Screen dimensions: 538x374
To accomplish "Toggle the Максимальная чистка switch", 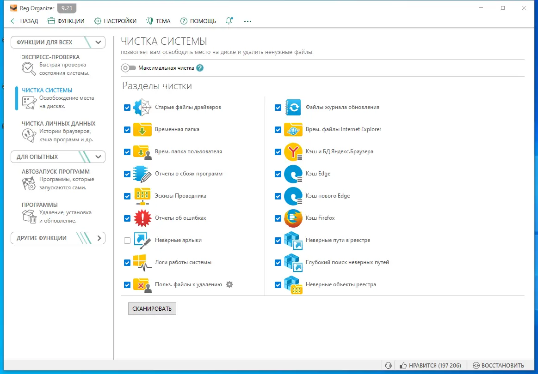I will click(x=128, y=68).
